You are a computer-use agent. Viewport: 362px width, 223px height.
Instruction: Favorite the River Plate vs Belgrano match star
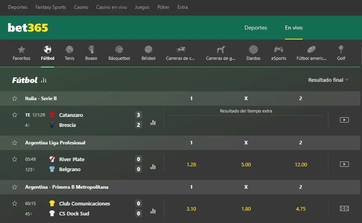[14, 159]
